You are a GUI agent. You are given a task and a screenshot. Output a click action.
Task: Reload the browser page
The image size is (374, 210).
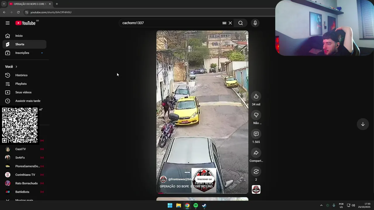(18, 12)
